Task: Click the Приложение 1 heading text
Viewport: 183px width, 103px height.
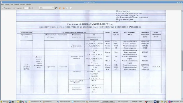Action: click(x=124, y=11)
